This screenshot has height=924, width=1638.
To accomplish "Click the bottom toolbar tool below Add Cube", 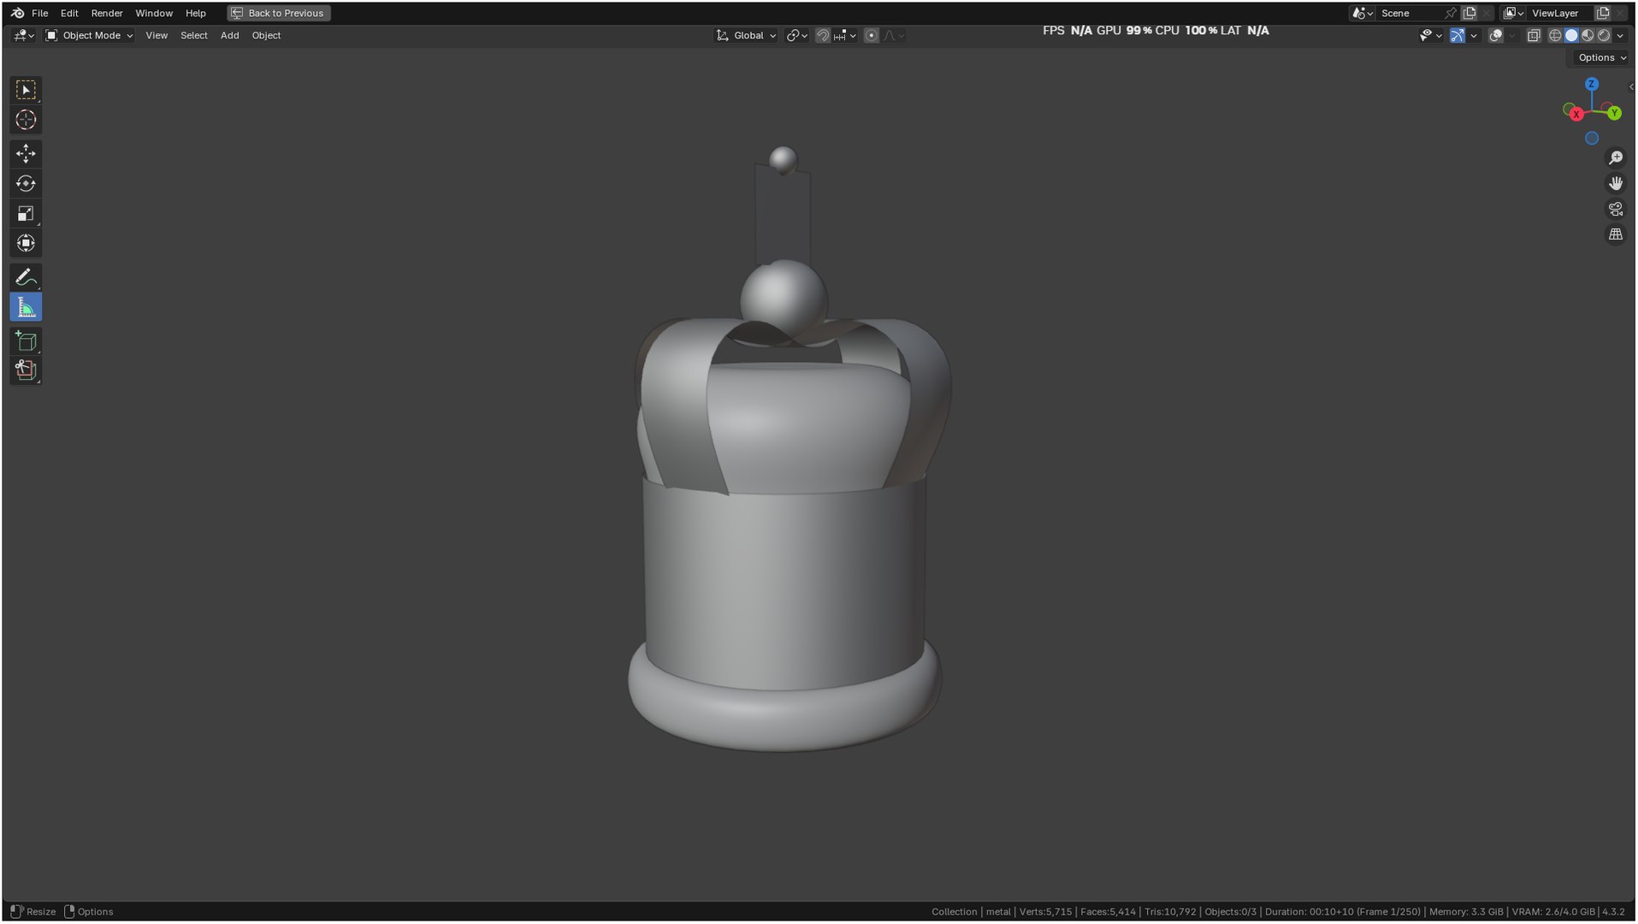I will pos(26,370).
